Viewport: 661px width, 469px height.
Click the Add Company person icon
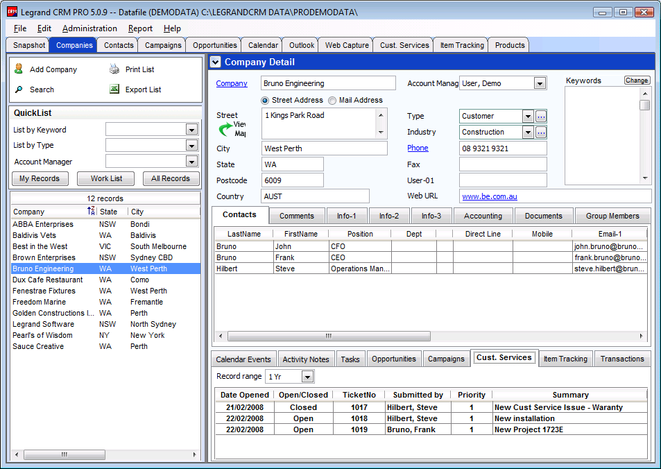coord(19,69)
